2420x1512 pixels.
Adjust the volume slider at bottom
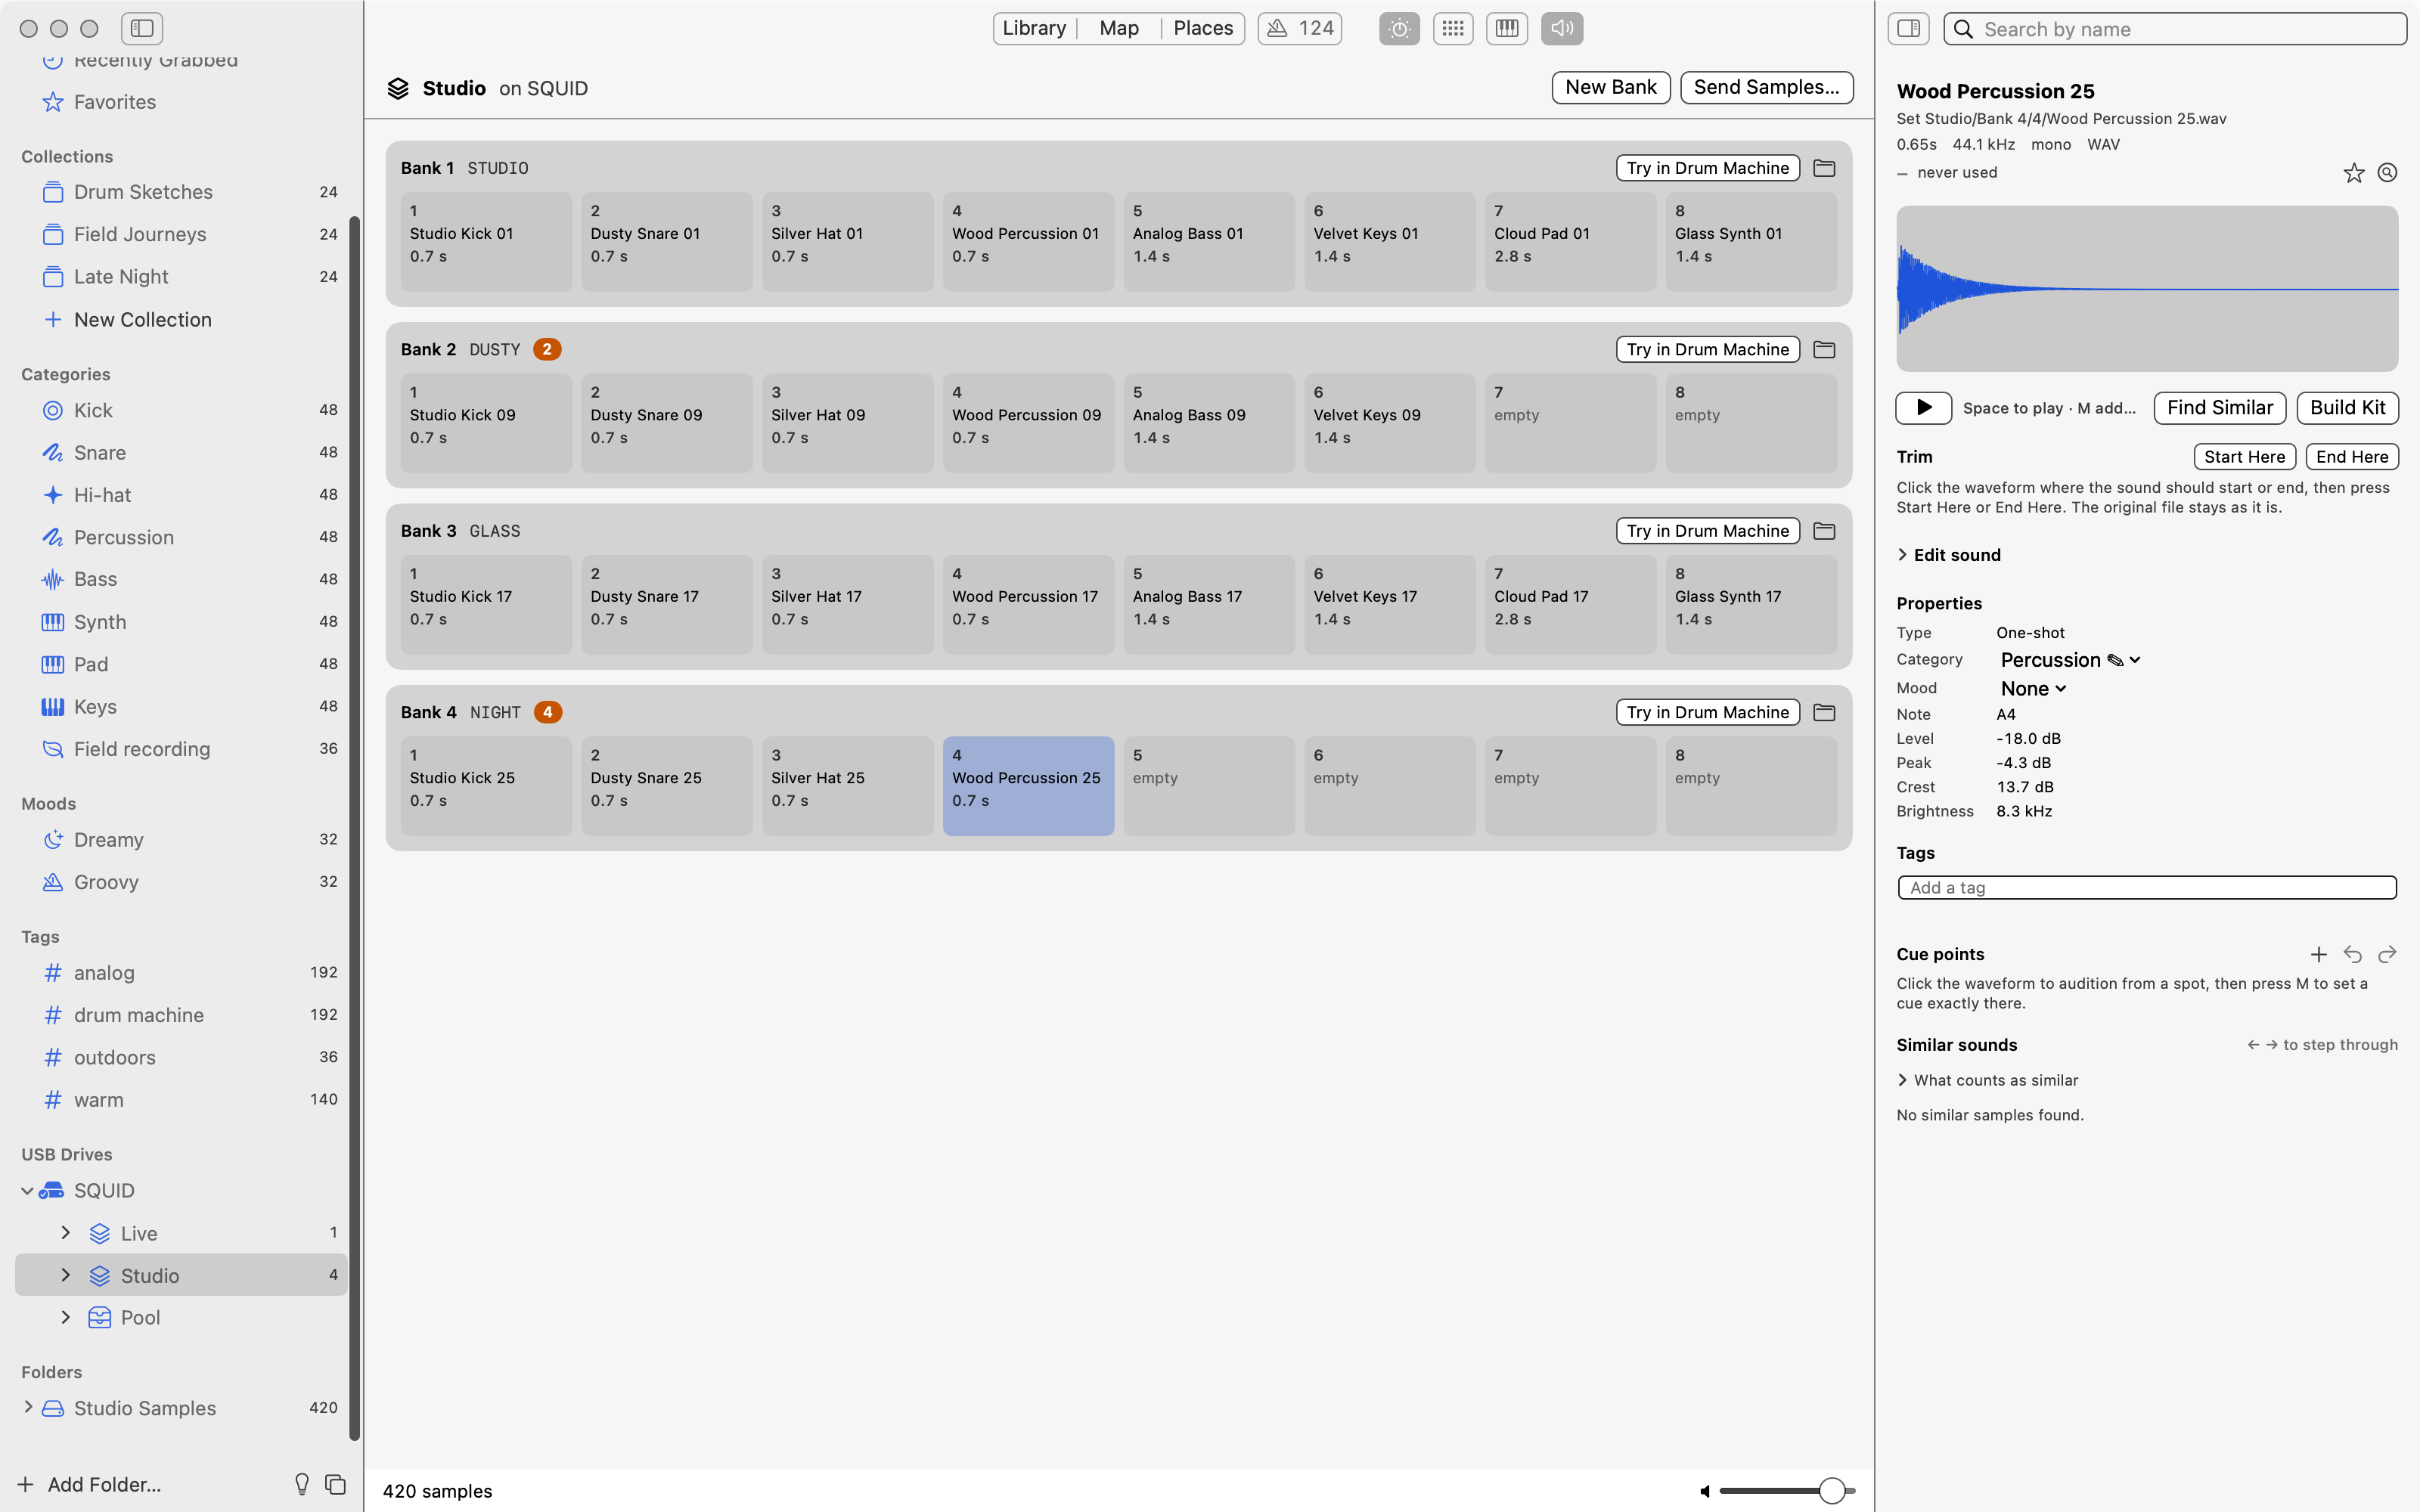(x=1787, y=1491)
